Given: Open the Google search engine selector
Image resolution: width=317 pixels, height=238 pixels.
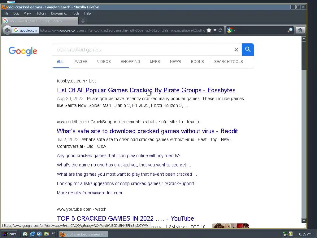Looking at the screenshot, I should coord(231,30).
